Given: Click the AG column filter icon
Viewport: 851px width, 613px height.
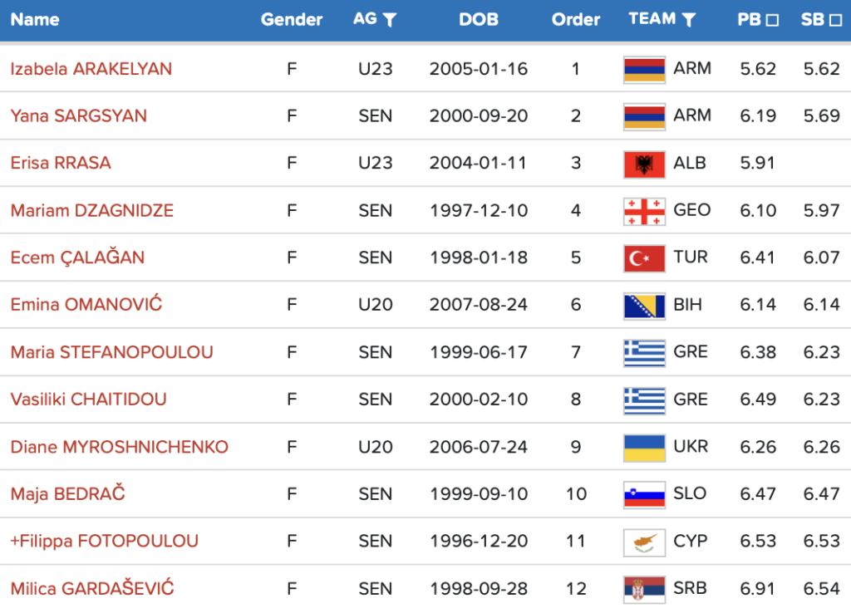Looking at the screenshot, I should coord(389,20).
